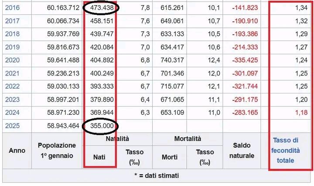The image size is (314, 186).
Task: Open the 2022 year link
Action: coord(12,86)
